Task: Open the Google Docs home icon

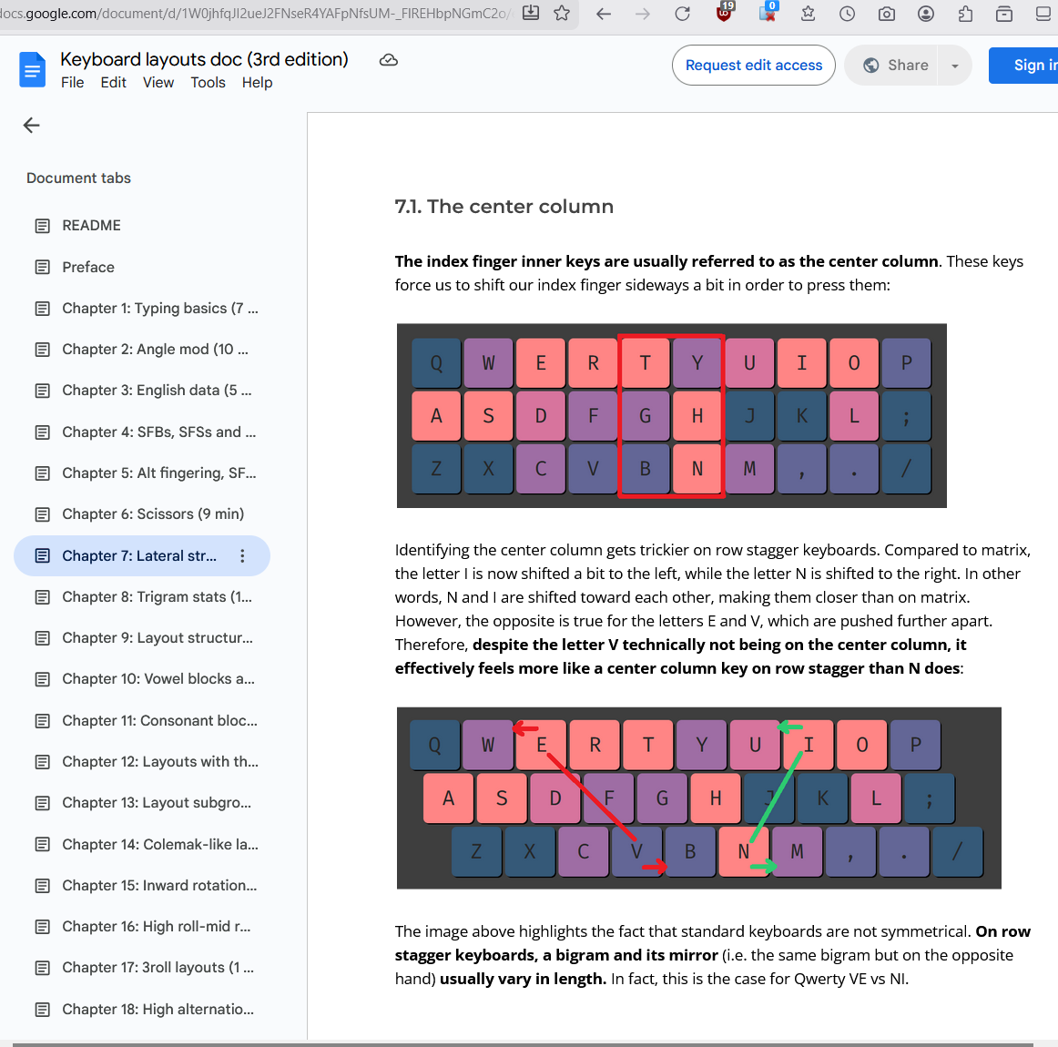Action: pyautogui.click(x=32, y=69)
